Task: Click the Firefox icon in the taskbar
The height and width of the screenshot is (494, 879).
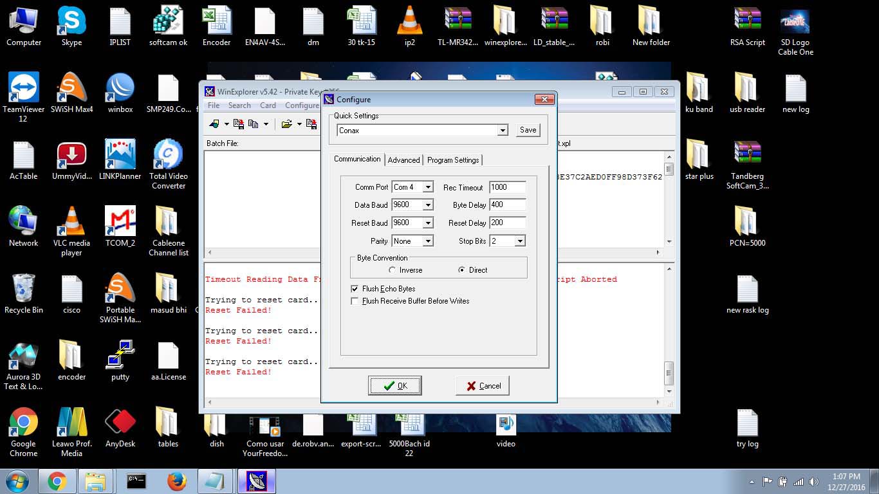Action: click(x=176, y=481)
